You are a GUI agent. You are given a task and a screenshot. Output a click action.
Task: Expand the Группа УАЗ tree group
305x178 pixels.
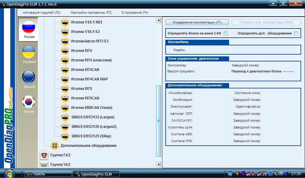60,164
